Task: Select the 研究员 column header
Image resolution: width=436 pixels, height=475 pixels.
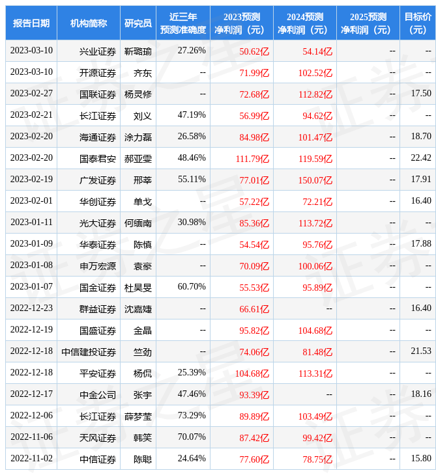Action: click(138, 23)
